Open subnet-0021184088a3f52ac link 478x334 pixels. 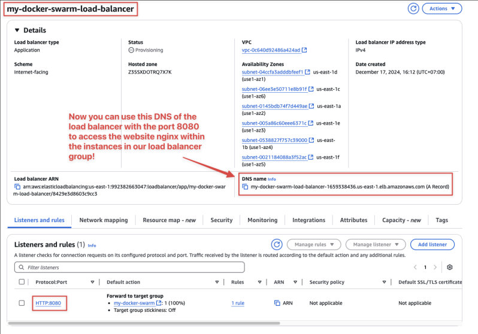coord(274,157)
